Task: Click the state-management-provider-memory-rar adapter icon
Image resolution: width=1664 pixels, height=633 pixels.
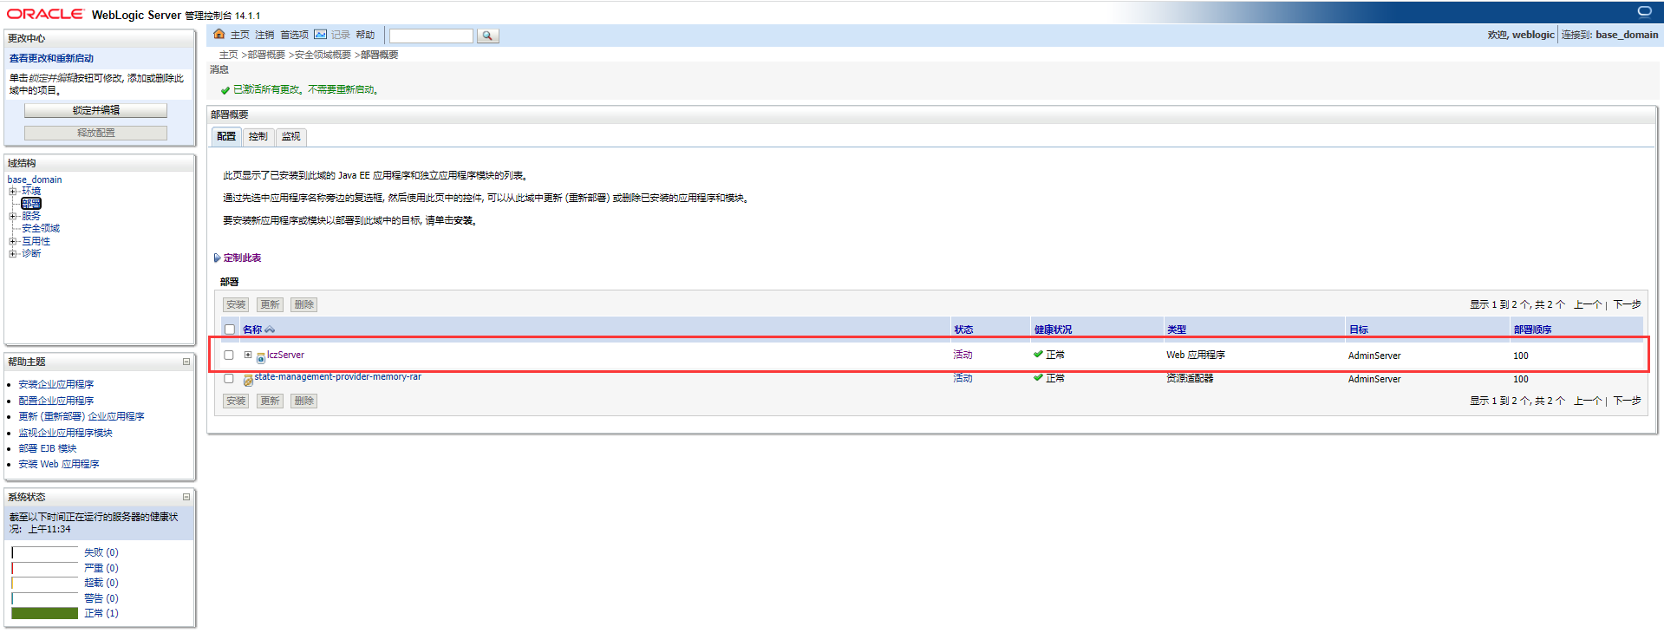Action: (248, 380)
